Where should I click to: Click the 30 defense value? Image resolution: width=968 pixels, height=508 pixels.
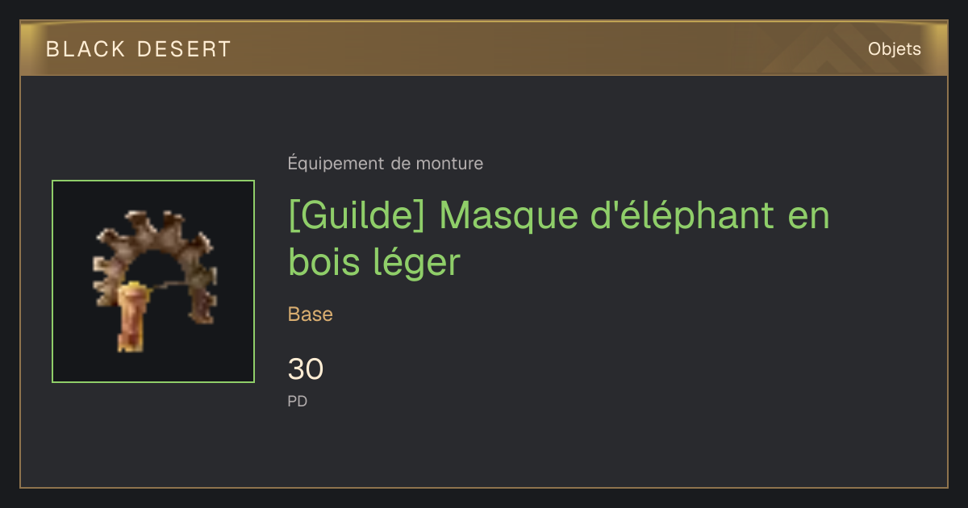[x=306, y=369]
